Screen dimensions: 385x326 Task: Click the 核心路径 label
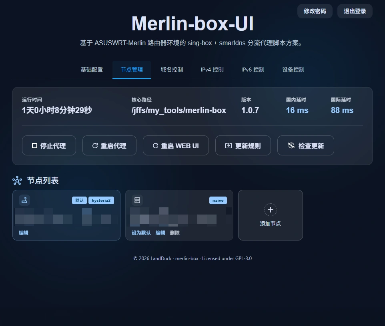point(141,100)
